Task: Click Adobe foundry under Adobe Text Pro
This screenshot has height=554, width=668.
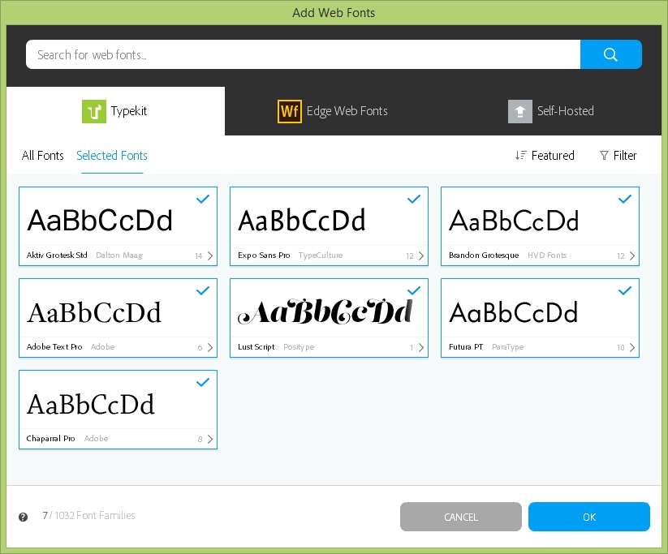Action: coord(102,347)
